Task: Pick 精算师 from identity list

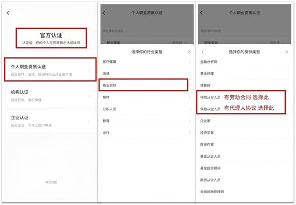Action: point(244,86)
